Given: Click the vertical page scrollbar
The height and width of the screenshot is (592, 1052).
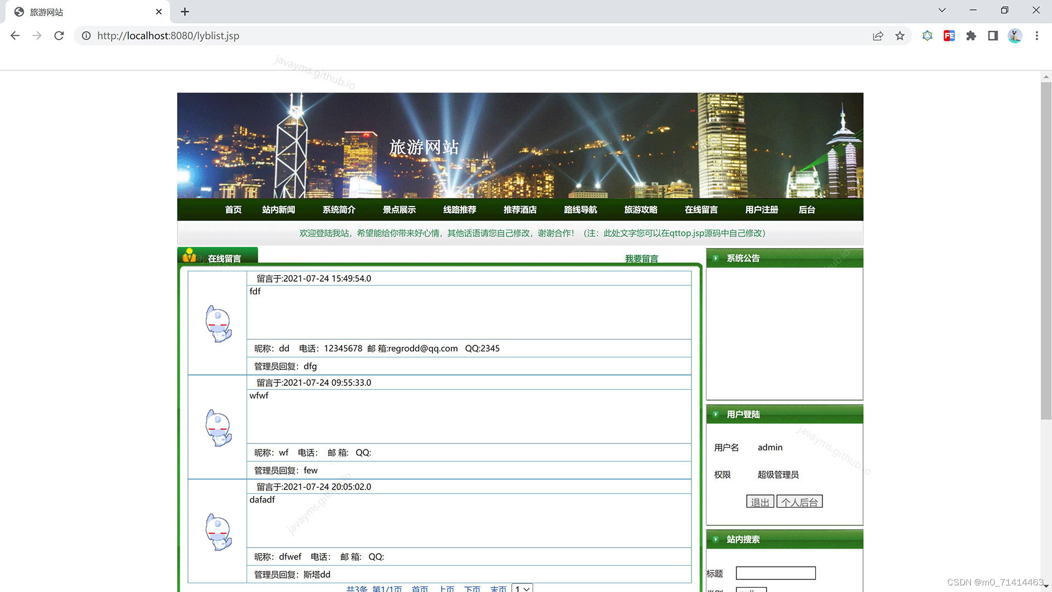Looking at the screenshot, I should 1046,251.
